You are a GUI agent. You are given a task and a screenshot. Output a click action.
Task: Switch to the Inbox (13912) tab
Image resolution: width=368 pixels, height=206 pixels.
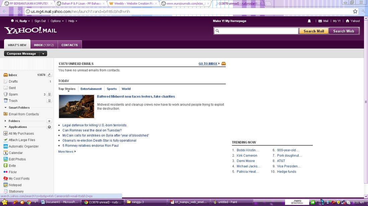tap(44, 45)
